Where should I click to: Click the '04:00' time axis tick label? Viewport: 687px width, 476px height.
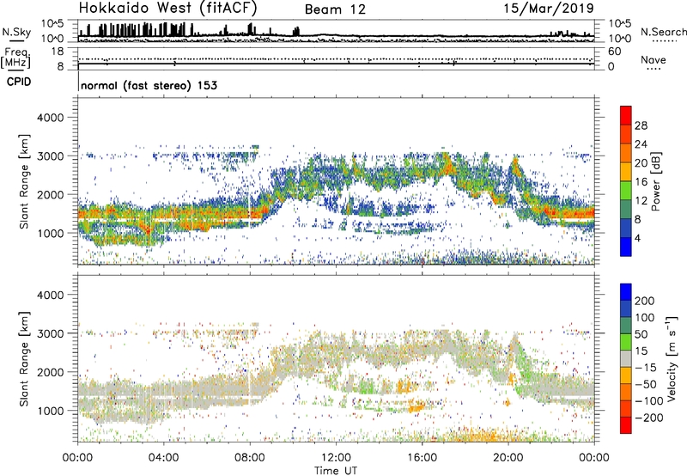[x=163, y=458]
